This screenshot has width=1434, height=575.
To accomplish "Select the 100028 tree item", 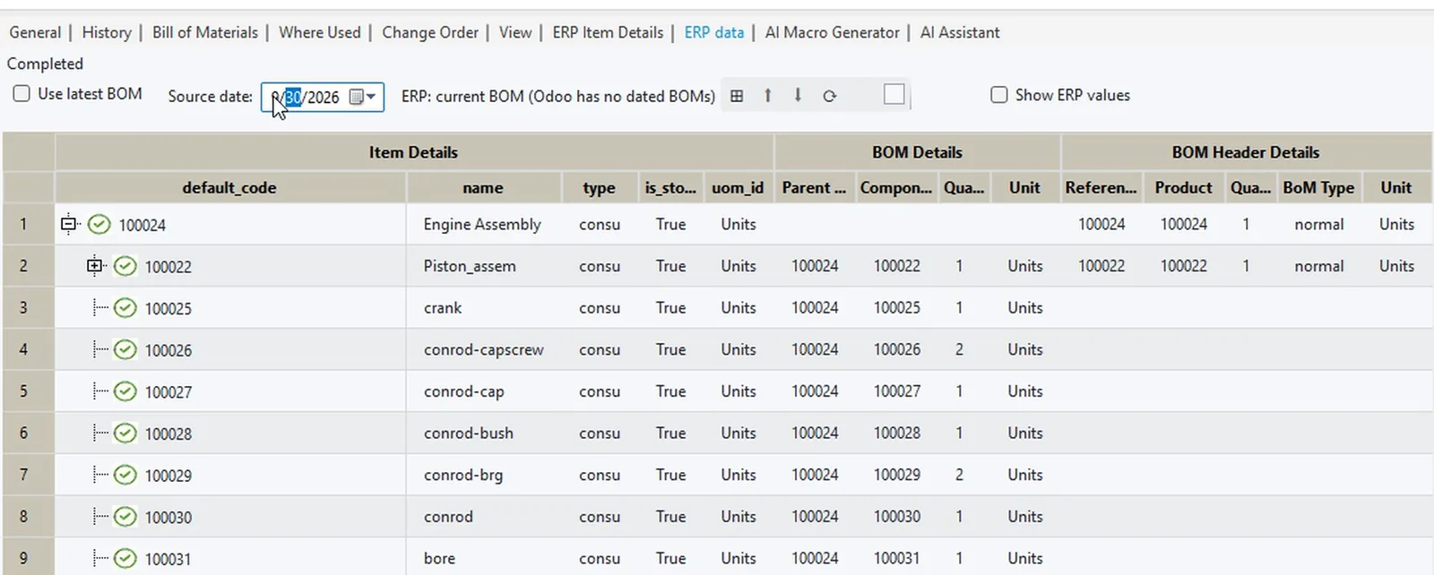I will tap(168, 433).
